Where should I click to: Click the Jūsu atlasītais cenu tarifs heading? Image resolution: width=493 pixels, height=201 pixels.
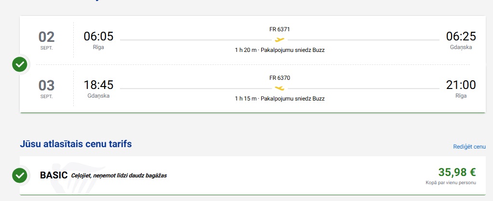click(x=76, y=144)
